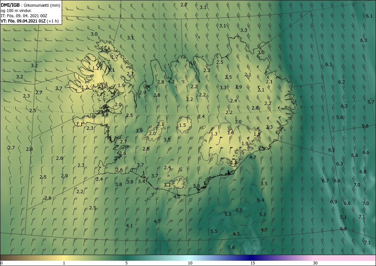Click the '5' label on the color scale
This screenshot has height=266, width=376.
[126, 263]
